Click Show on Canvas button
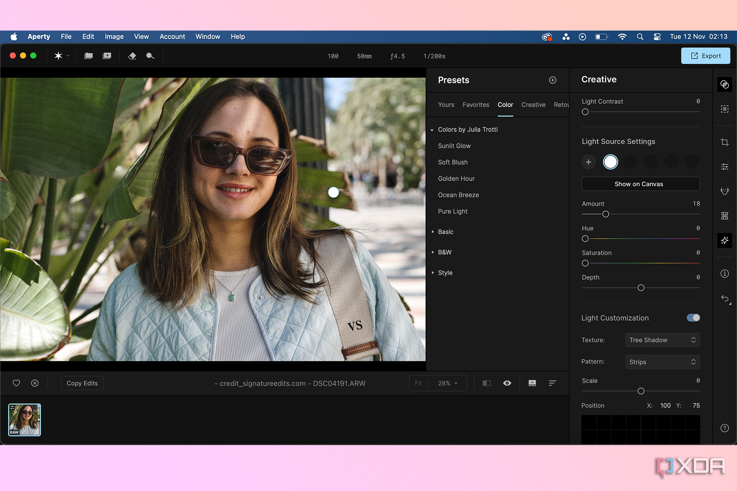 pyautogui.click(x=640, y=184)
